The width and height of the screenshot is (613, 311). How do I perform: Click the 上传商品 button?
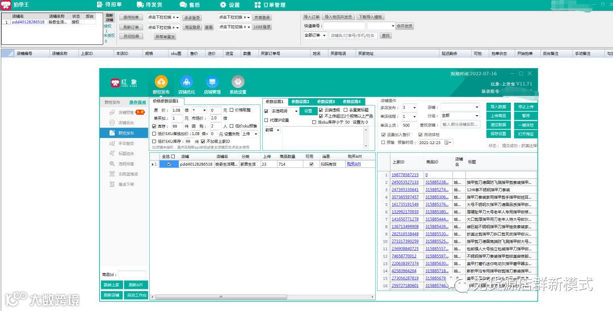click(x=498, y=116)
